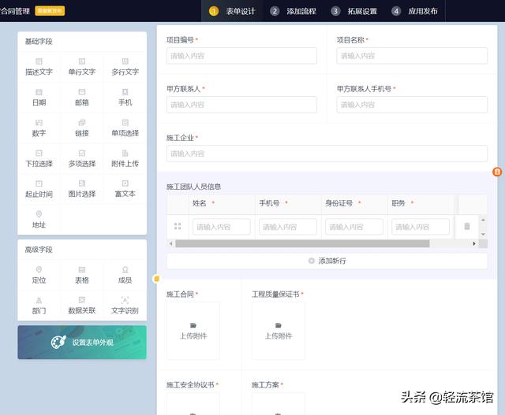Screen dimensions: 505x415
Task: Click the drag handle in table row
Action: (178, 227)
